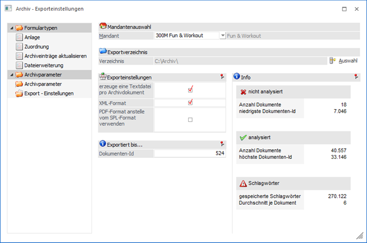
Task: Click the Dokumenten-Id value field
Action: [x=190, y=154]
